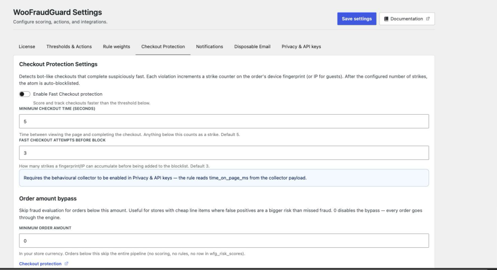Screen dimensions: 497x270
Task: Select the Checkout Protection tab
Action: [163, 47]
